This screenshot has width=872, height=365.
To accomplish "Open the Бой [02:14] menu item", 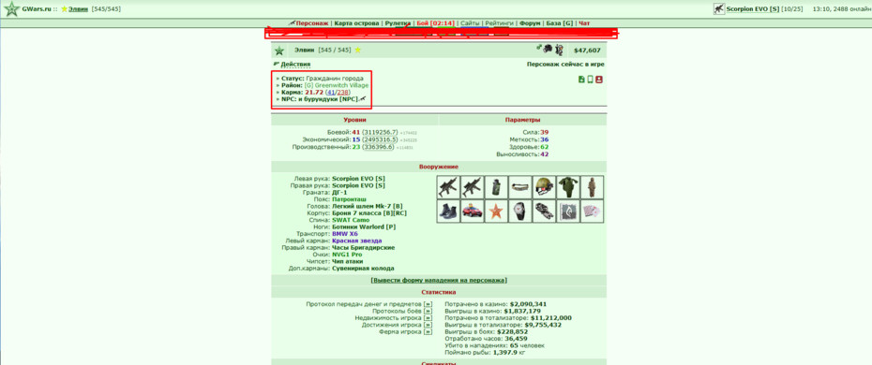I will click(435, 23).
